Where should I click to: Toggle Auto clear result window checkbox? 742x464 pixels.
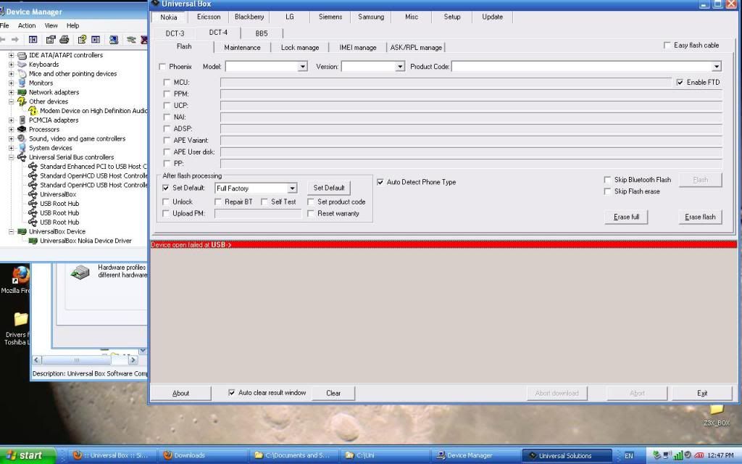click(x=231, y=392)
